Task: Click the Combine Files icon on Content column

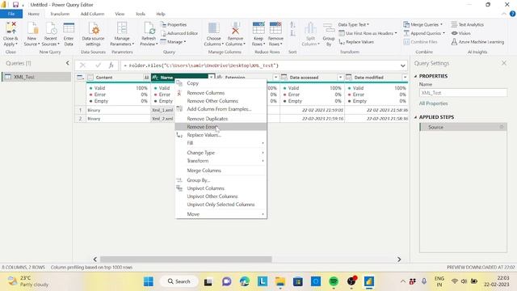Action: pyautogui.click(x=146, y=78)
